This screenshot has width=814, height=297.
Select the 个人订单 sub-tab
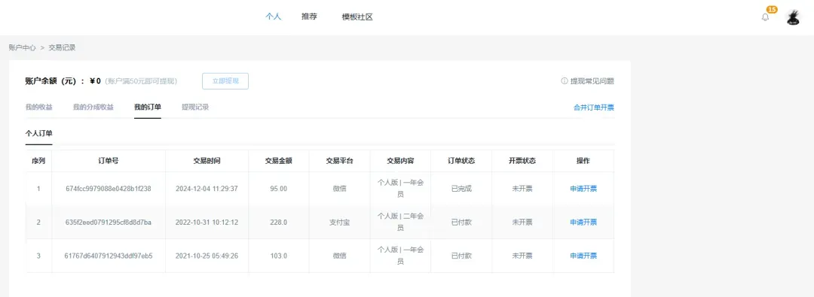point(39,133)
